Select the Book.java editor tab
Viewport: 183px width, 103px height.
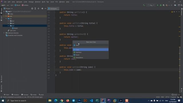coord(53,9)
